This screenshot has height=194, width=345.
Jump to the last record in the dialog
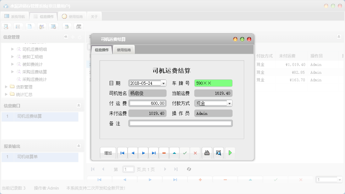click(x=154, y=153)
